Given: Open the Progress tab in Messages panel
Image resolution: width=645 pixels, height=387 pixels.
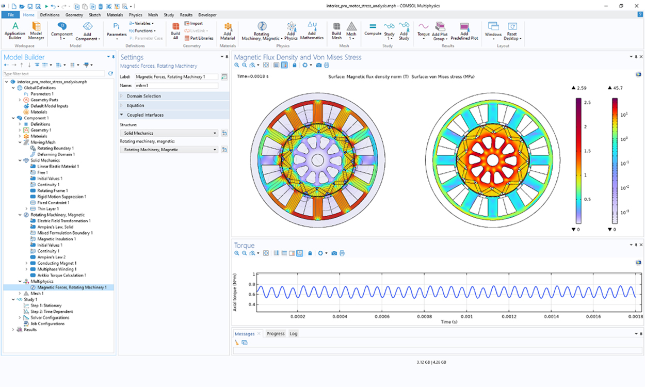Looking at the screenshot, I should (276, 333).
